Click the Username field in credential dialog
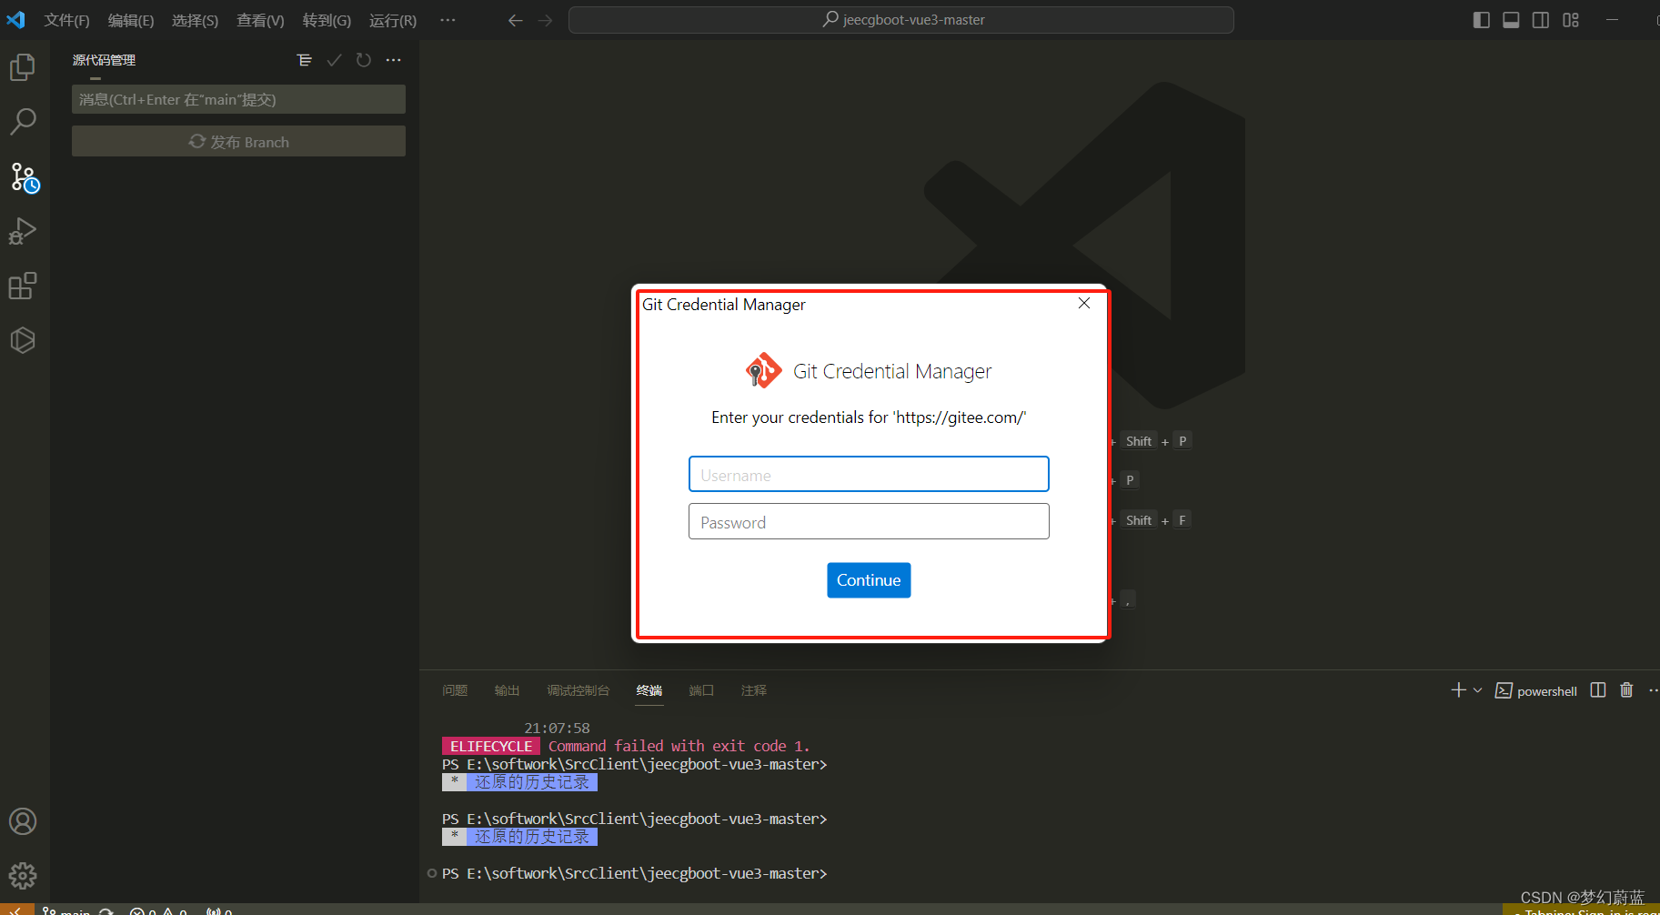 (x=869, y=474)
